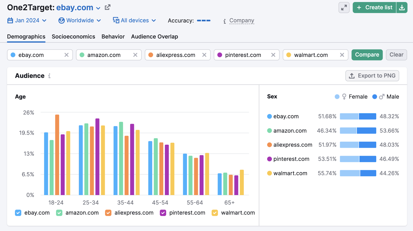Image resolution: width=413 pixels, height=231 pixels.
Task: Click the aliexpress.com domain input field
Action: (x=176, y=55)
